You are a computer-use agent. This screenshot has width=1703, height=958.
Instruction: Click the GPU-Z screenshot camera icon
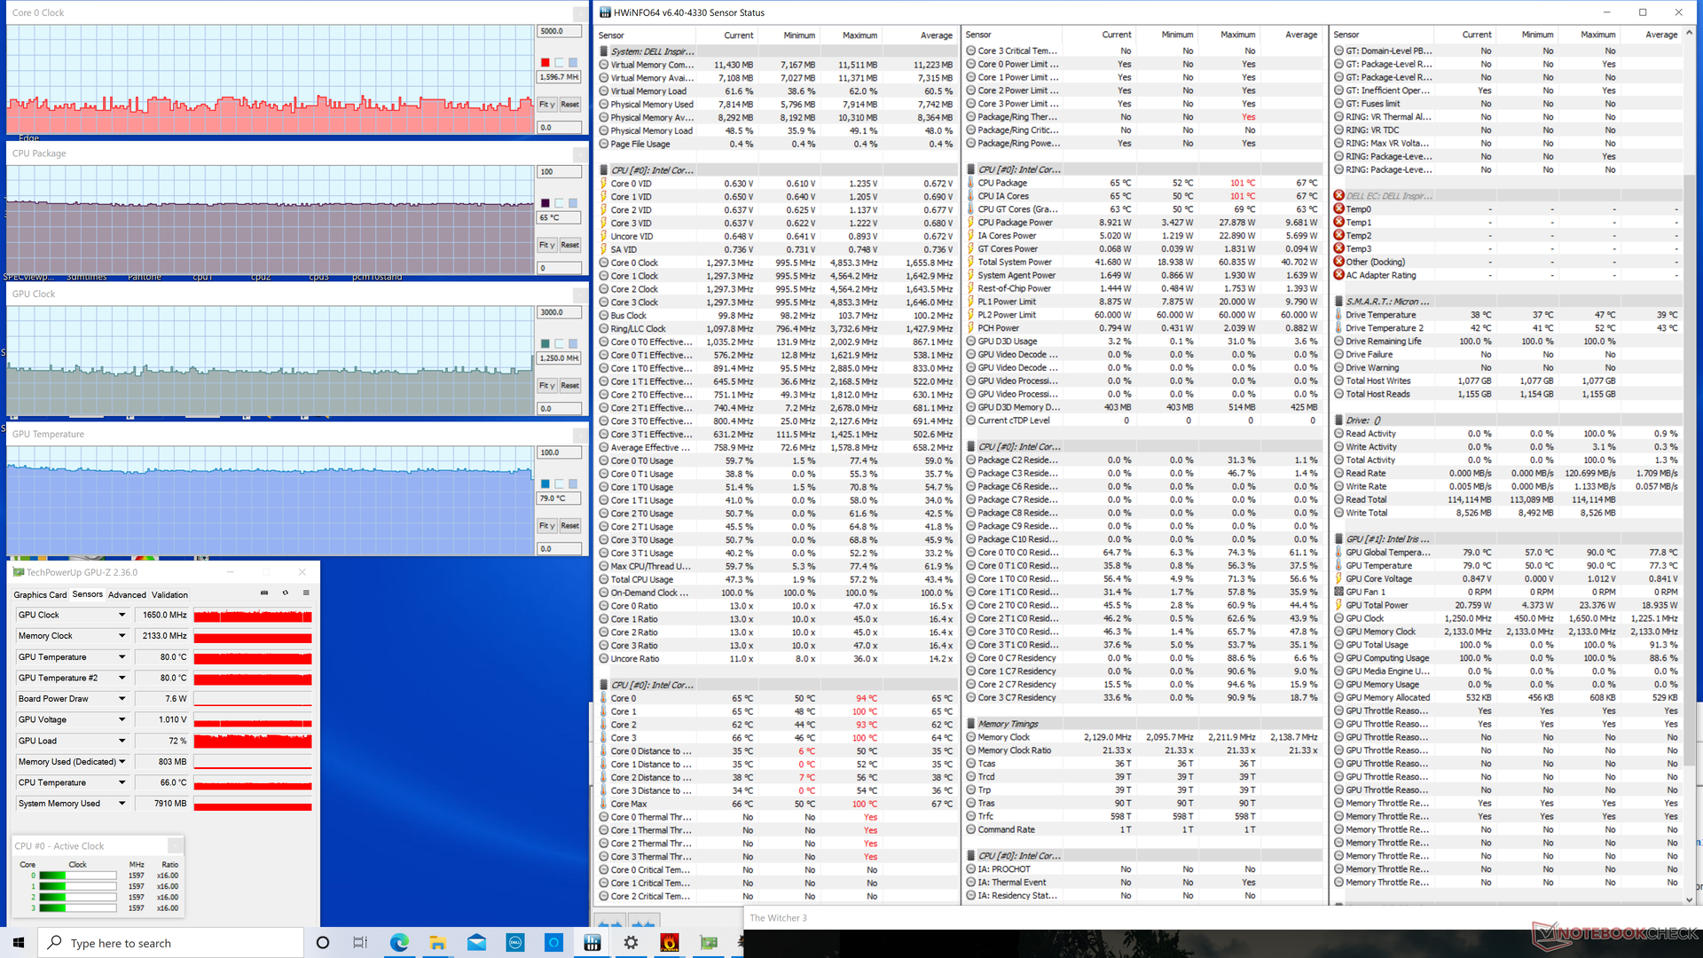[x=264, y=593]
